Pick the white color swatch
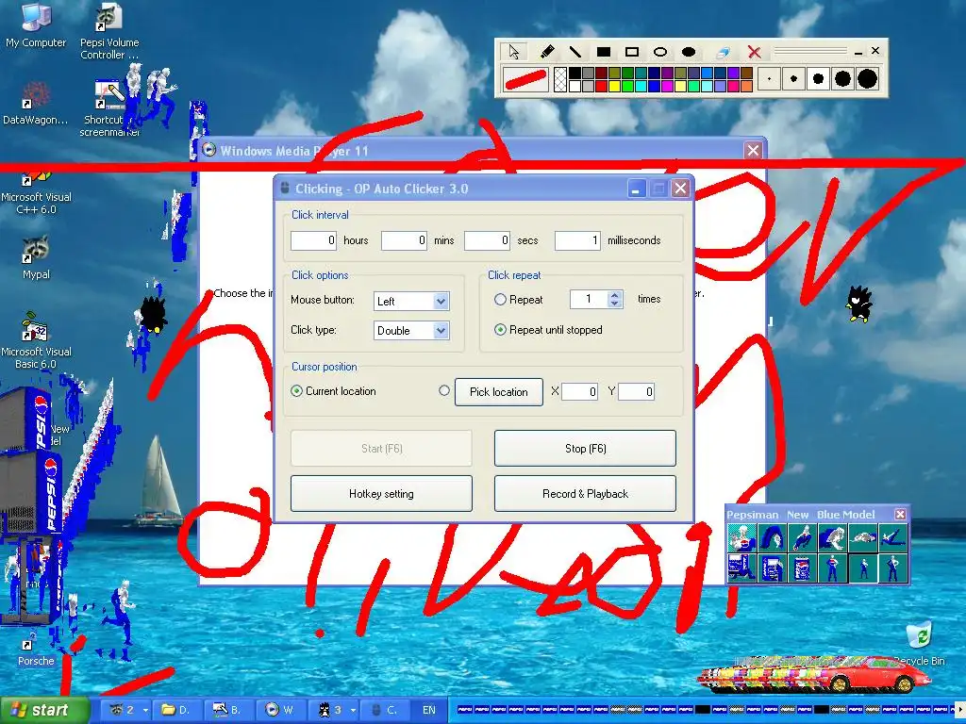 [575, 86]
